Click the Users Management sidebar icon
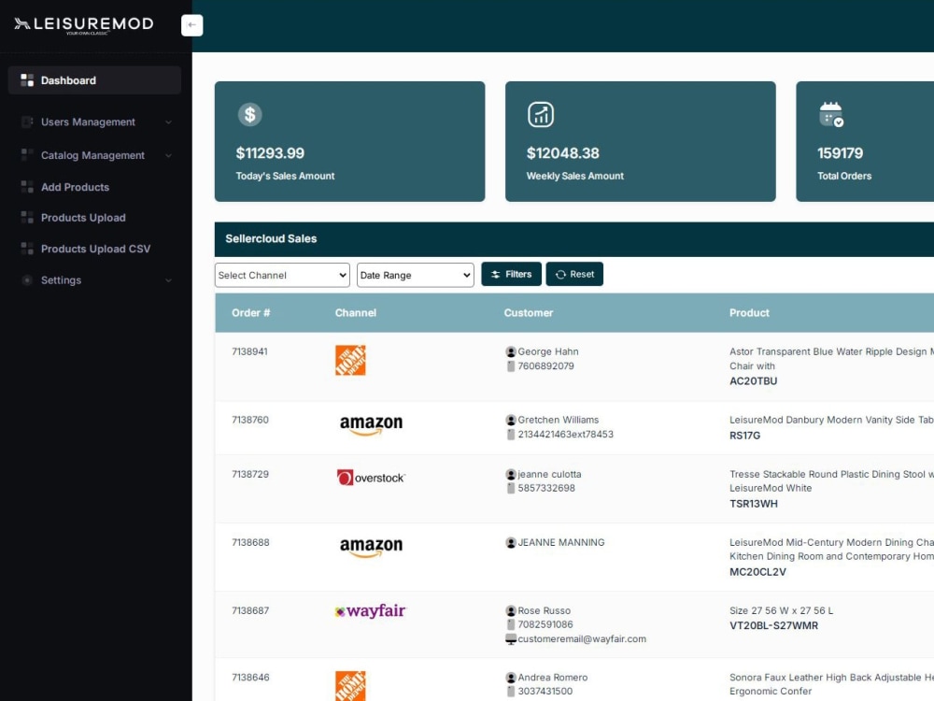 coord(27,122)
